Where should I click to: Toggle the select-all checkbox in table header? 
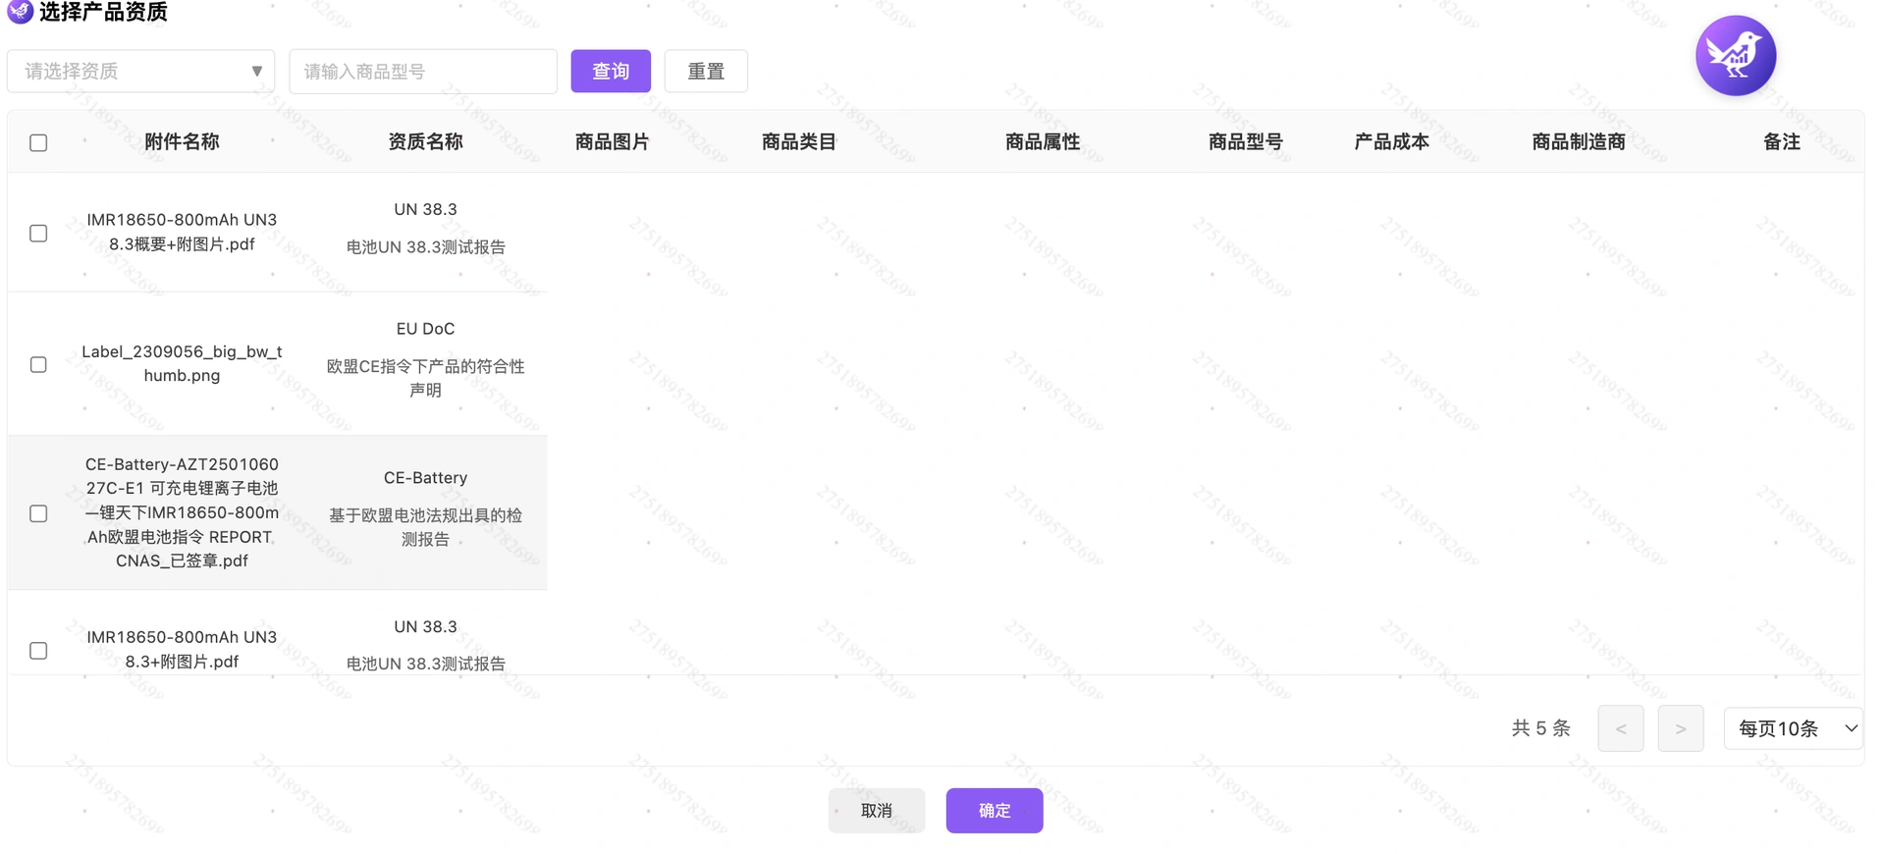pos(38,143)
